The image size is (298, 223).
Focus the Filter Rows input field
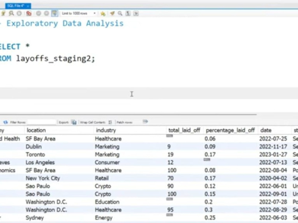(x=42, y=122)
